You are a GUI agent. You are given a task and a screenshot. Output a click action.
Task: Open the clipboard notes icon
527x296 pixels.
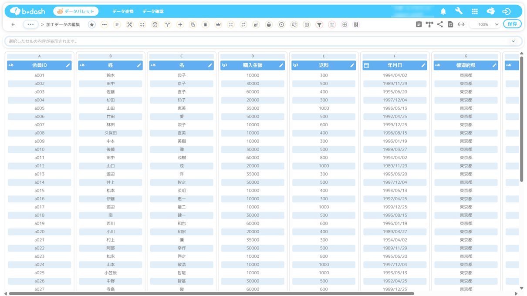coord(419,25)
